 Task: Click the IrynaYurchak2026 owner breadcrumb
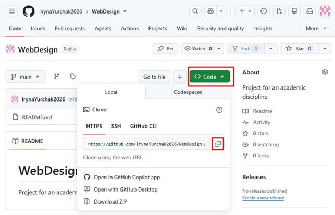coord(61,11)
